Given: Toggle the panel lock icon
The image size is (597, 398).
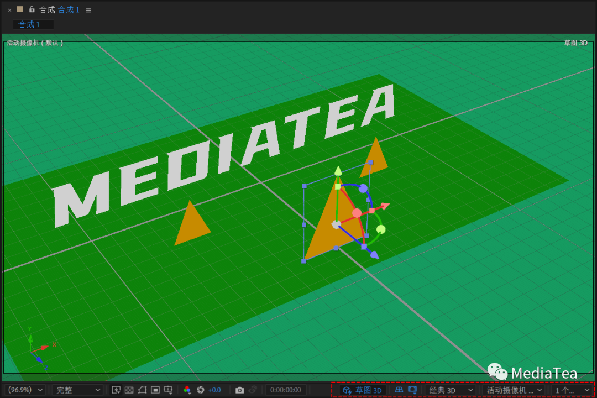Looking at the screenshot, I should coord(32,9).
